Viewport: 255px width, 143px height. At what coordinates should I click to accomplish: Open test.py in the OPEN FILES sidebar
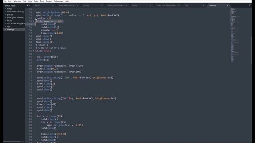click(x=10, y=9)
